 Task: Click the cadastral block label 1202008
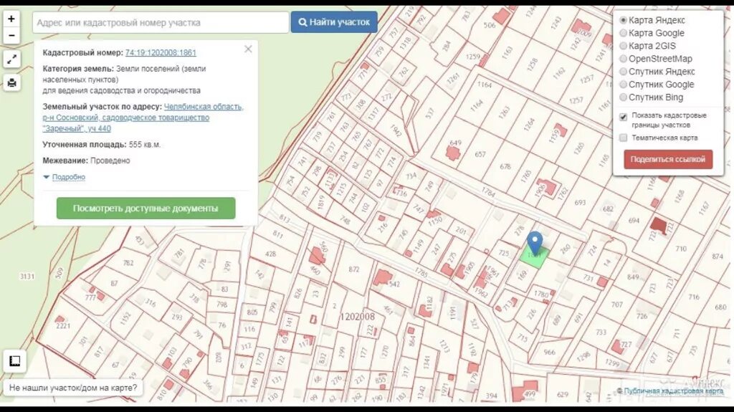pyautogui.click(x=357, y=317)
